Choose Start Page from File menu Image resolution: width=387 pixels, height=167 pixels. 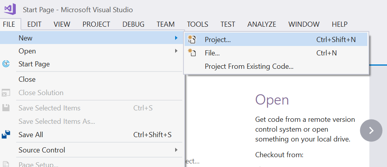coord(91,64)
